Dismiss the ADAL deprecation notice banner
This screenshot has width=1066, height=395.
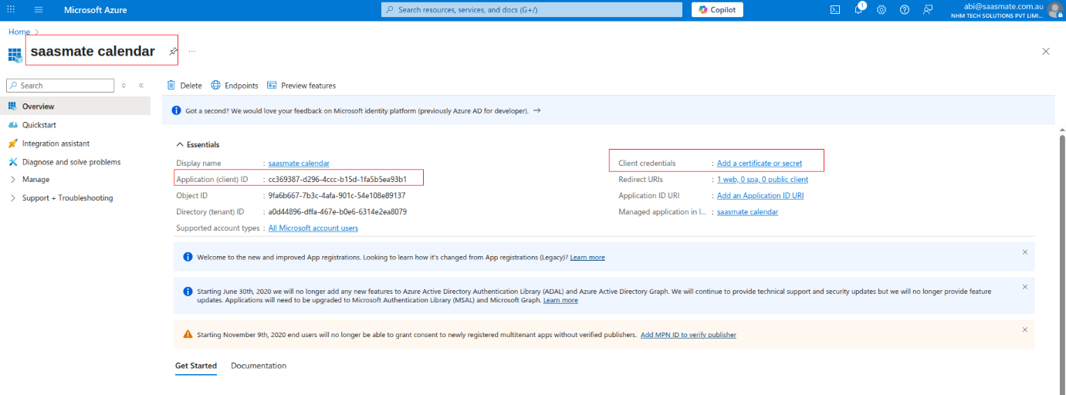point(1024,287)
